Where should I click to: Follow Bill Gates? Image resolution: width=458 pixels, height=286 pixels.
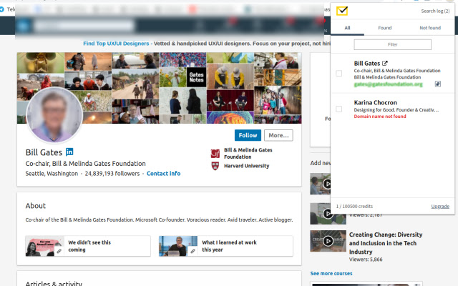pos(248,135)
